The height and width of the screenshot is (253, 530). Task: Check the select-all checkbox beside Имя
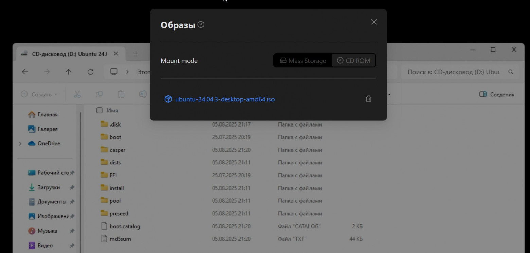pyautogui.click(x=99, y=110)
